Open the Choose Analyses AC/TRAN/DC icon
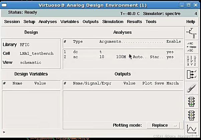201x140 pixels. 191,47
